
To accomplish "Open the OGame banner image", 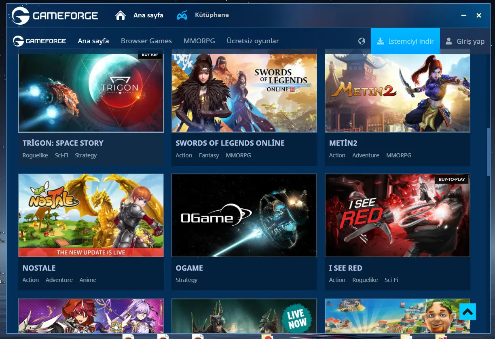I will coord(244,215).
